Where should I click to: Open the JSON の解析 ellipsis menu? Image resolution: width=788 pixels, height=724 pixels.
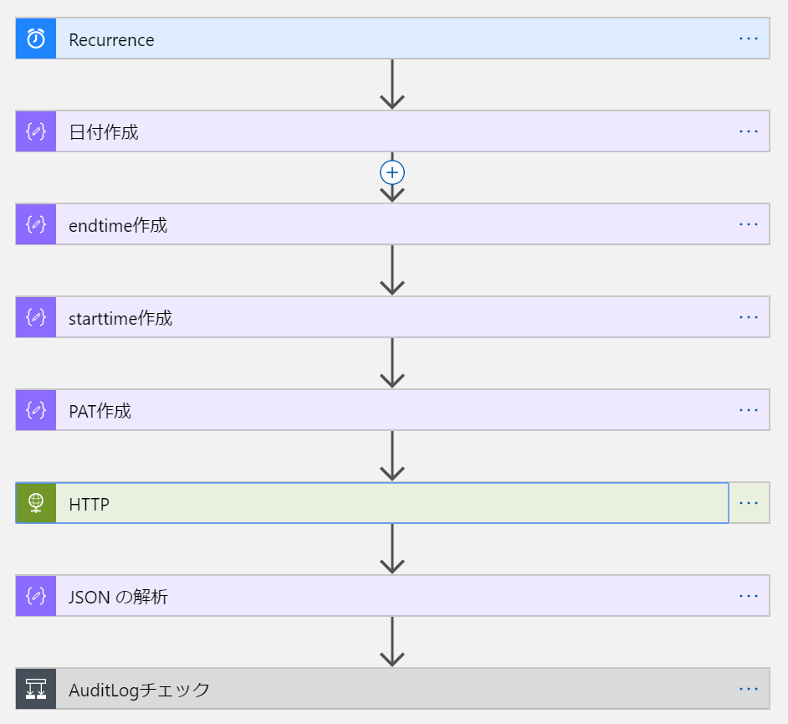pos(749,596)
